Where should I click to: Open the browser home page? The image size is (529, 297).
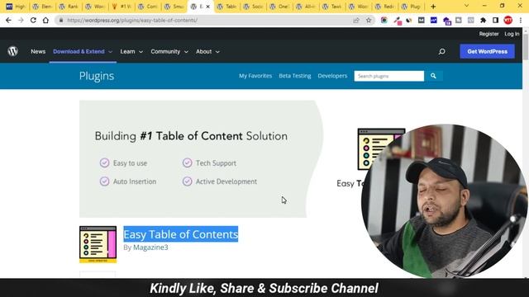[x=45, y=20]
